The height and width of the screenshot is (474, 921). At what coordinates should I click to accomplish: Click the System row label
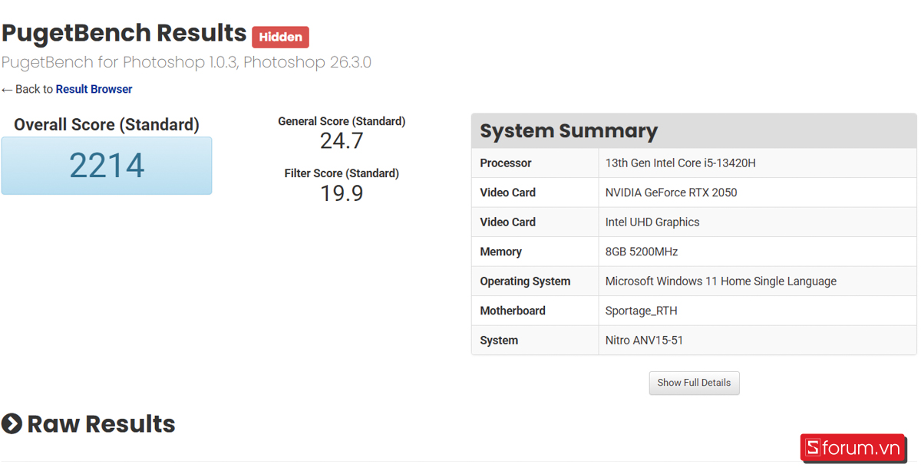point(499,341)
